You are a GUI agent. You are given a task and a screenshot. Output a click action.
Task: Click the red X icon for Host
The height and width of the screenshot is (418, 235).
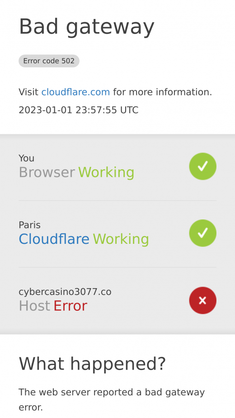tap(202, 300)
